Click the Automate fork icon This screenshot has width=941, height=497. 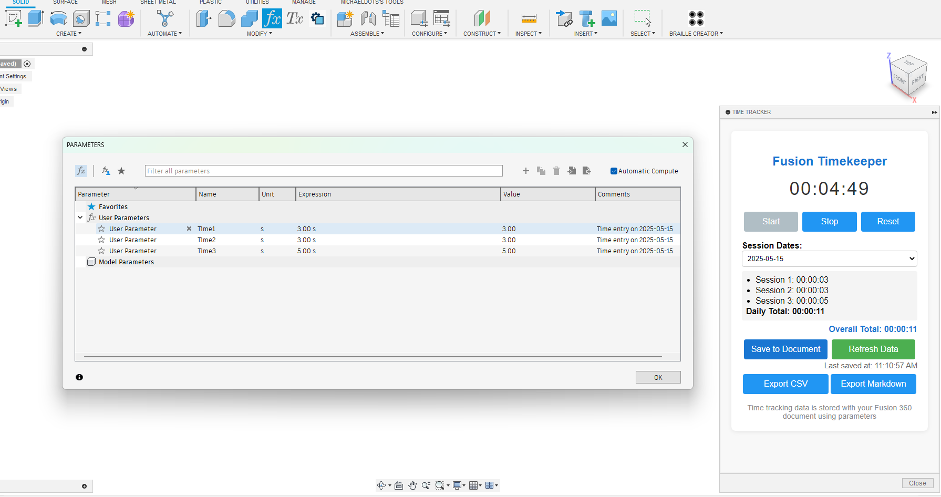tap(165, 18)
